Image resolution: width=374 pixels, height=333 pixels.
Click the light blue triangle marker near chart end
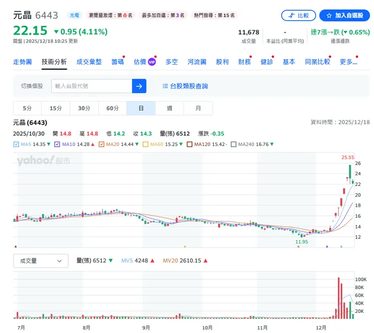click(x=341, y=247)
